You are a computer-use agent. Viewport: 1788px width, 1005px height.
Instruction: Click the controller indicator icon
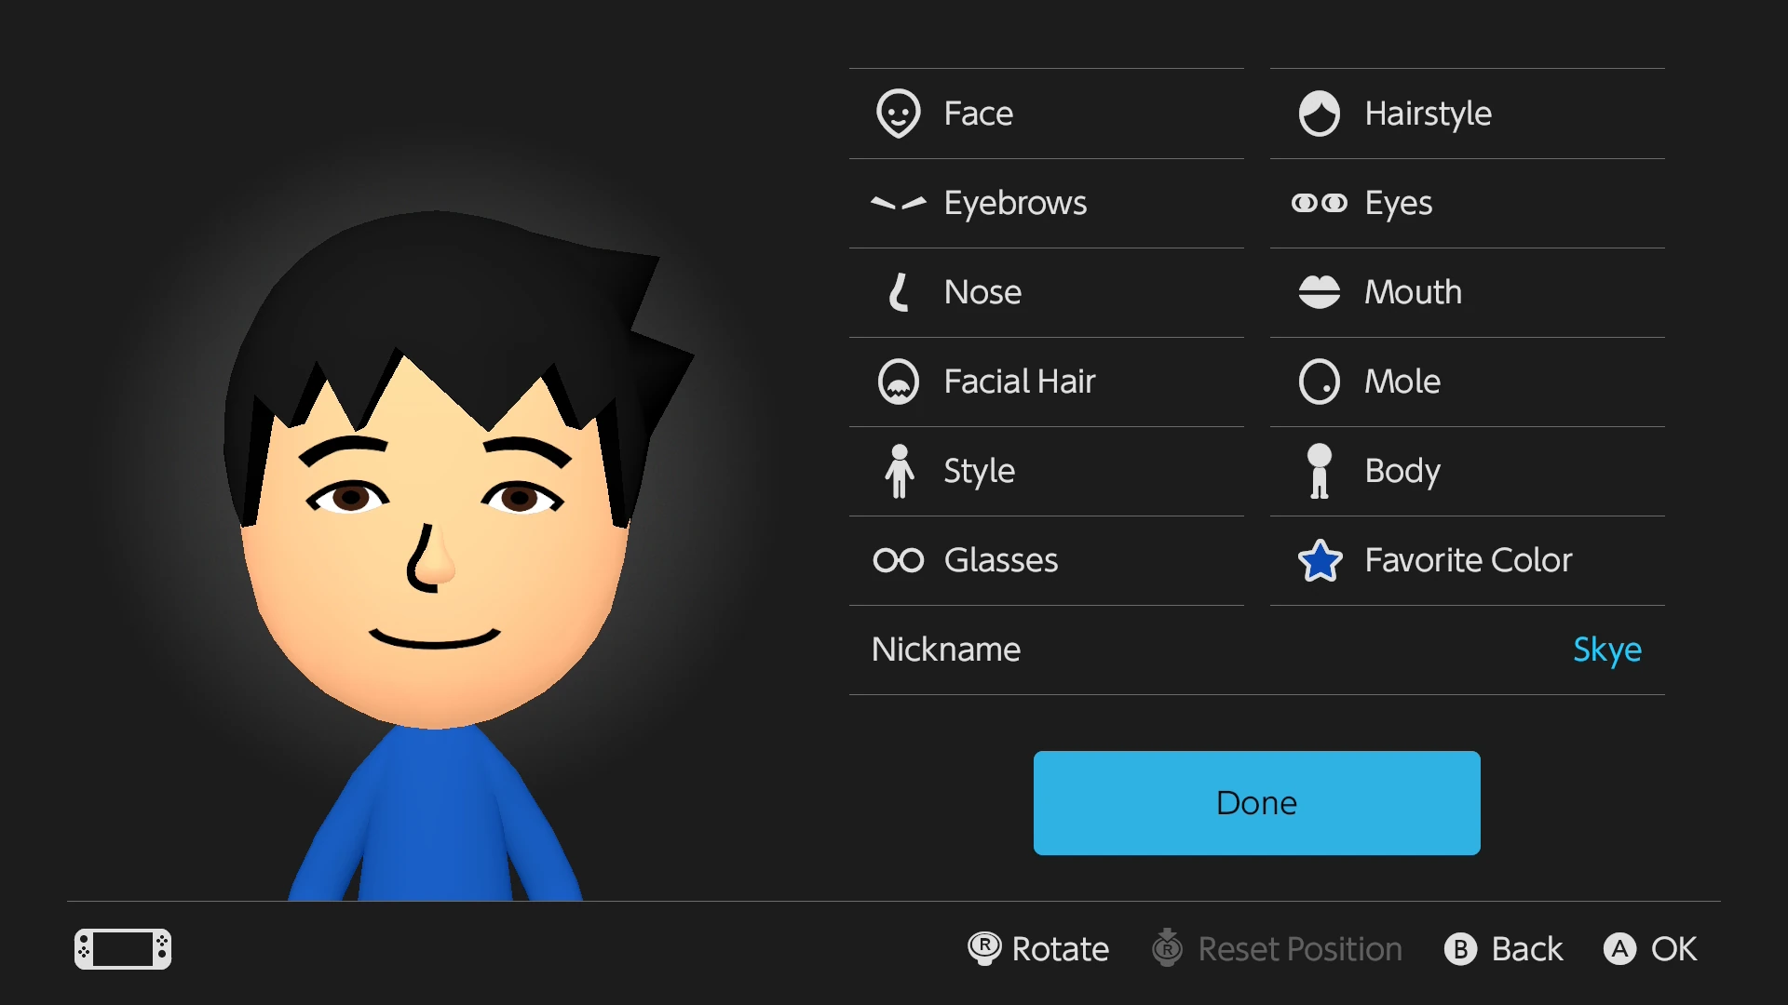(x=122, y=949)
